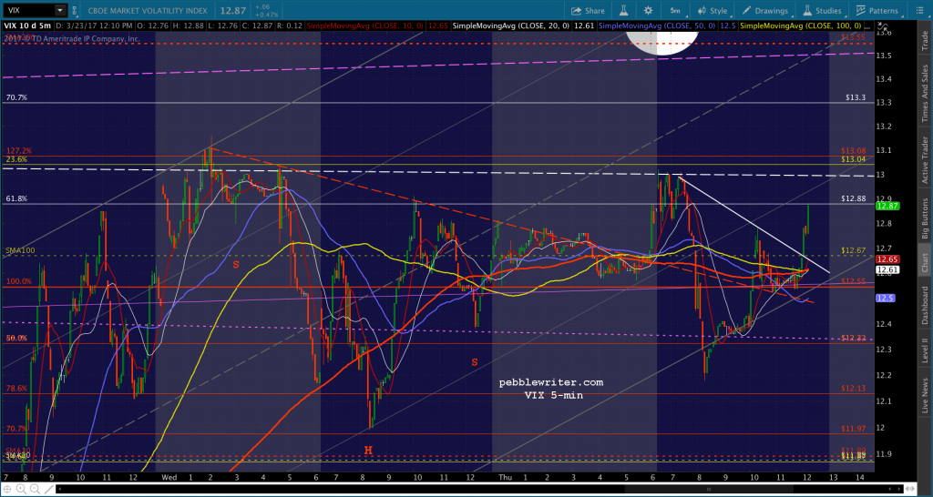Open the Times And Sales side tab
The height and width of the screenshot is (497, 933).
925,95
